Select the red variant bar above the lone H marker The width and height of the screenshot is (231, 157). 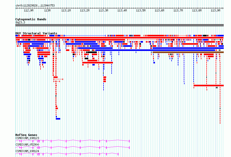pos(209,86)
